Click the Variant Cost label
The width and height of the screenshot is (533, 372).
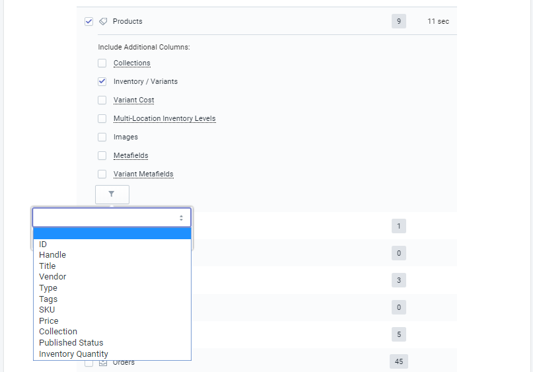pyautogui.click(x=134, y=100)
